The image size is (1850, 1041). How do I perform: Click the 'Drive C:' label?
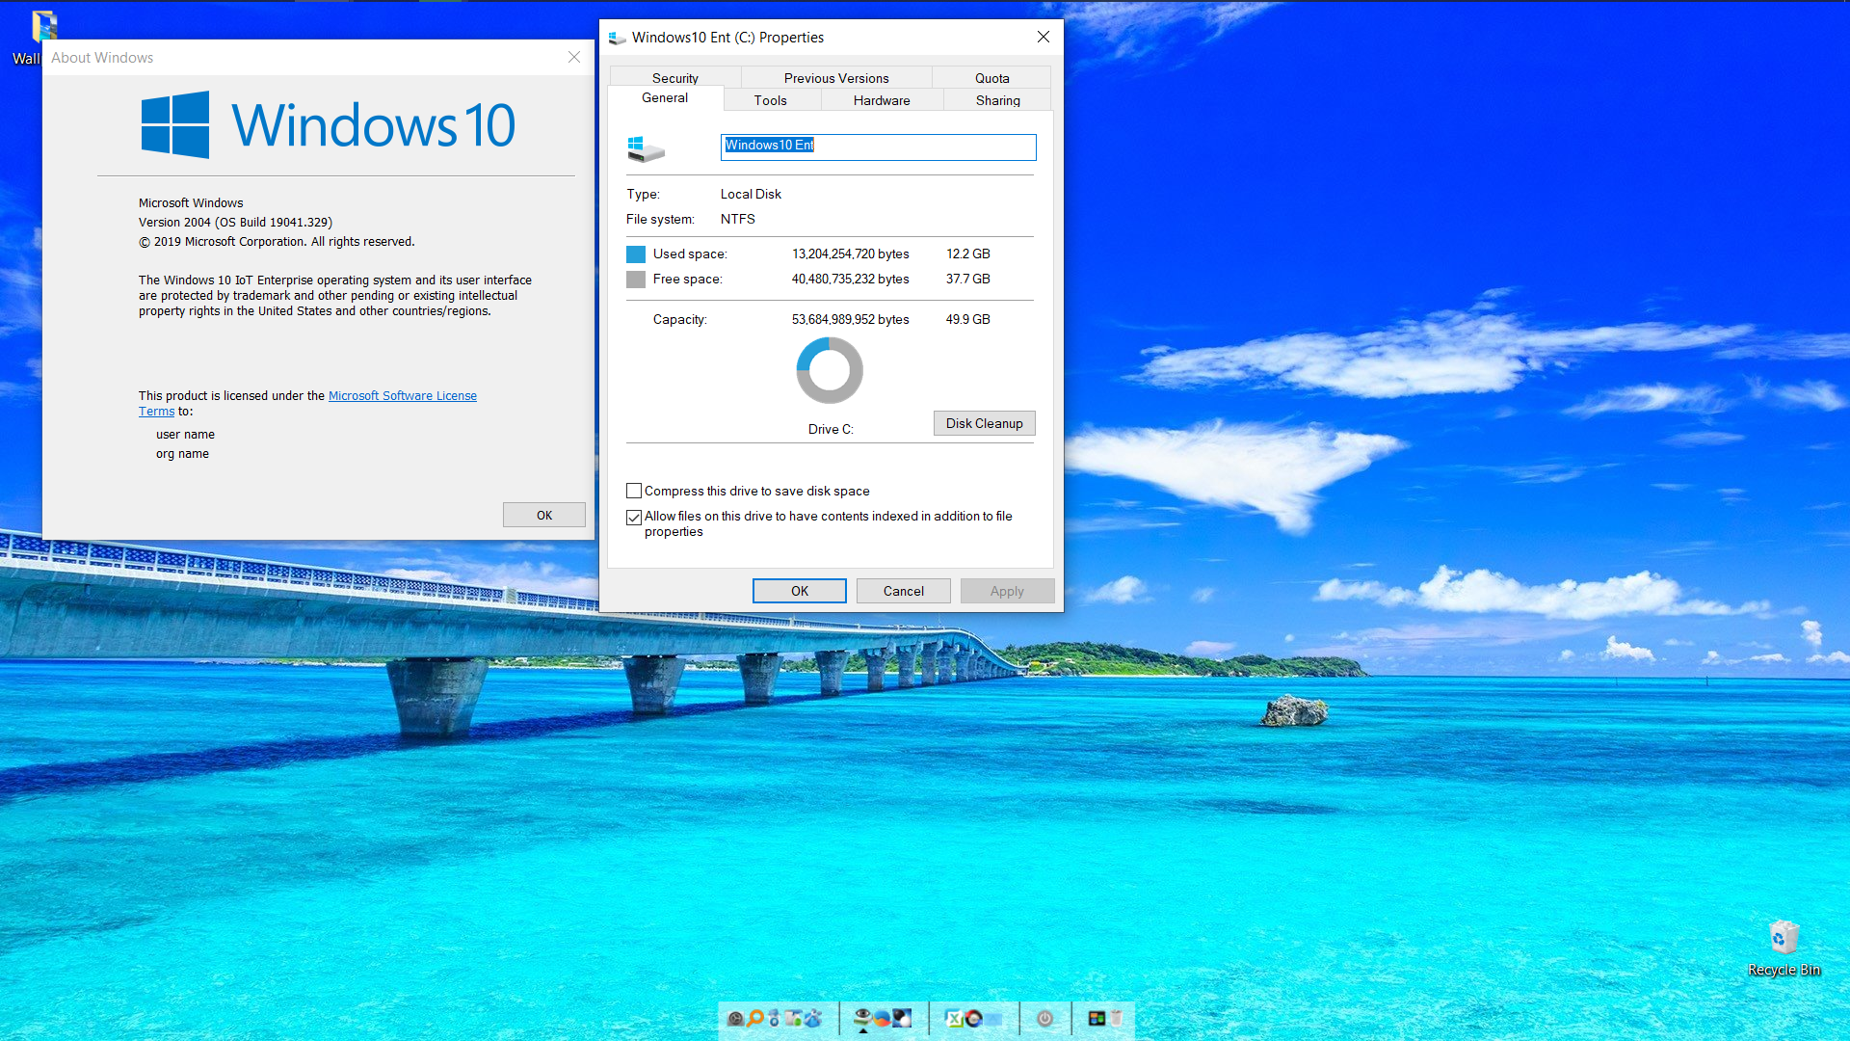(x=831, y=429)
